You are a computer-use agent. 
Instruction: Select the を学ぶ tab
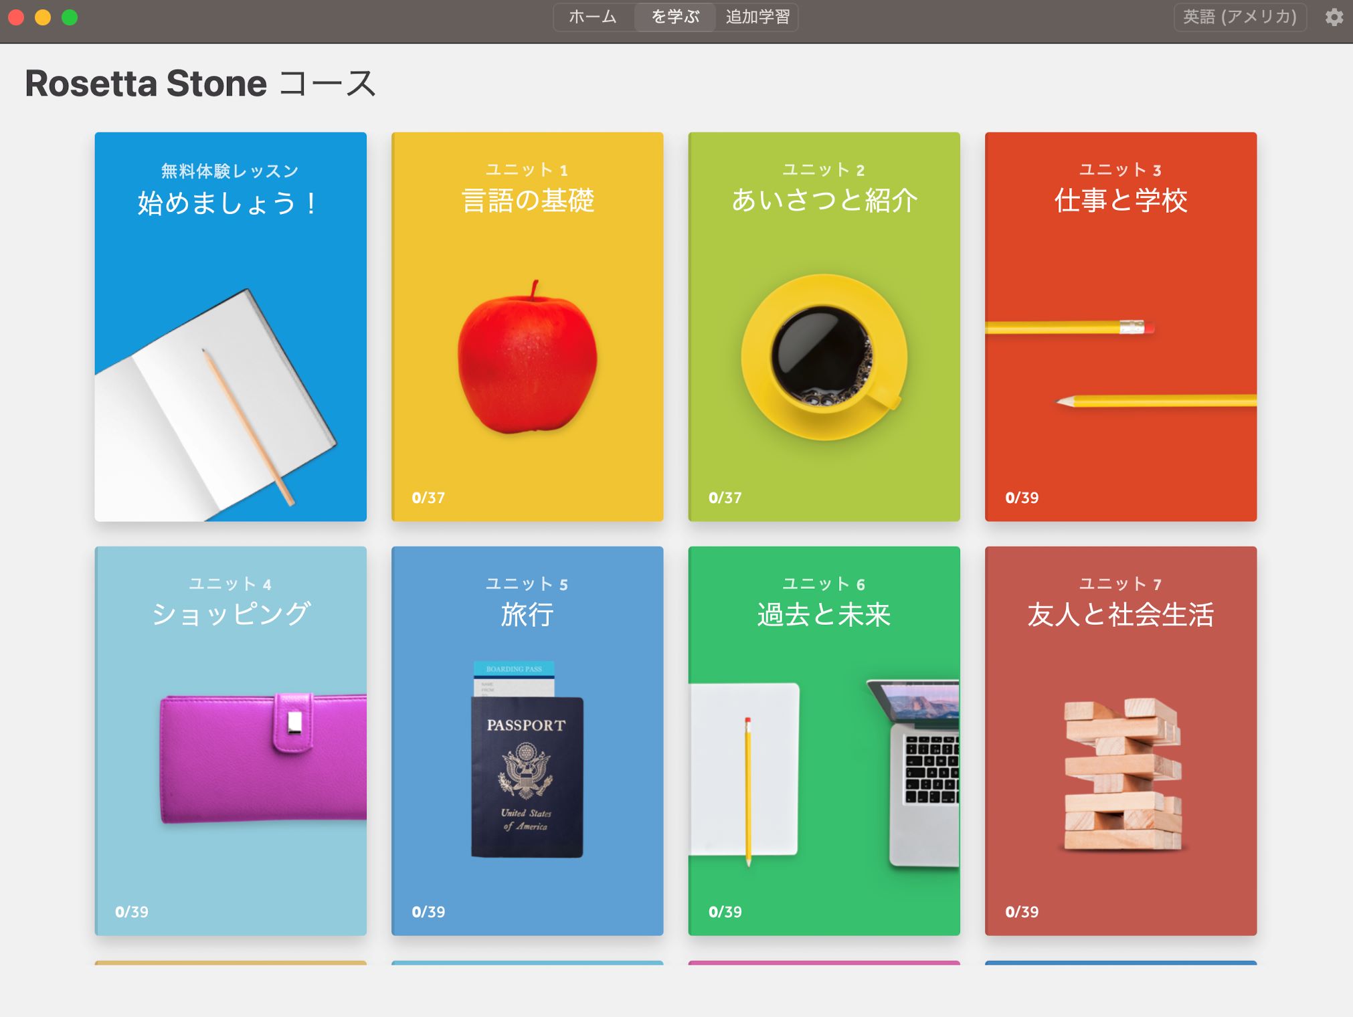(x=674, y=17)
